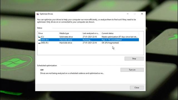Click the Current status column header
This screenshot has height=100, width=178.
pos(108,33)
